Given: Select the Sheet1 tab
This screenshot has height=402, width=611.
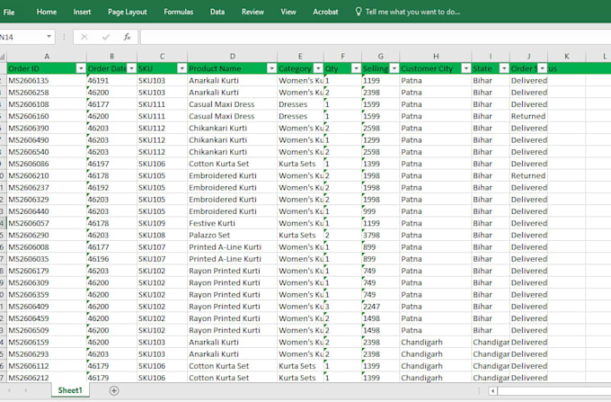Looking at the screenshot, I should coord(70,390).
